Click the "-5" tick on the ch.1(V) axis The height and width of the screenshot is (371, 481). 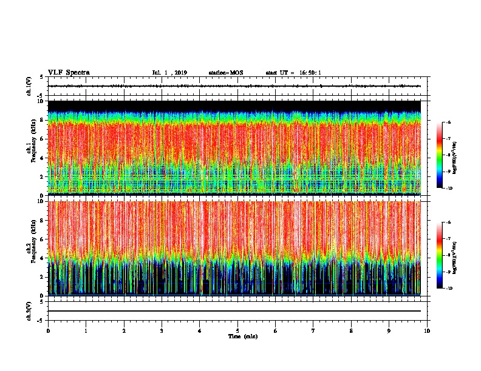(41, 96)
